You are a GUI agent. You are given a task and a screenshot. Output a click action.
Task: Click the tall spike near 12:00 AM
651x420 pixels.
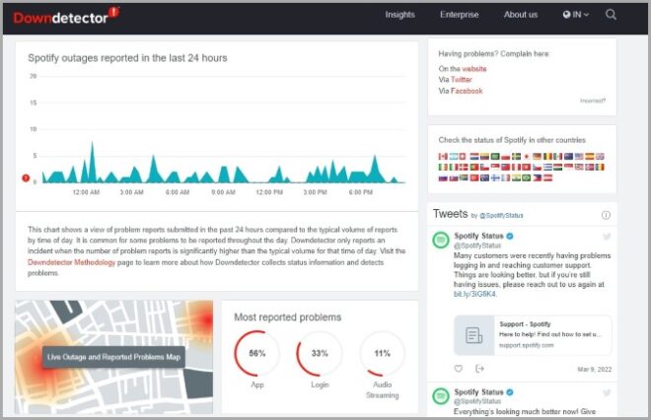pyautogui.click(x=92, y=162)
